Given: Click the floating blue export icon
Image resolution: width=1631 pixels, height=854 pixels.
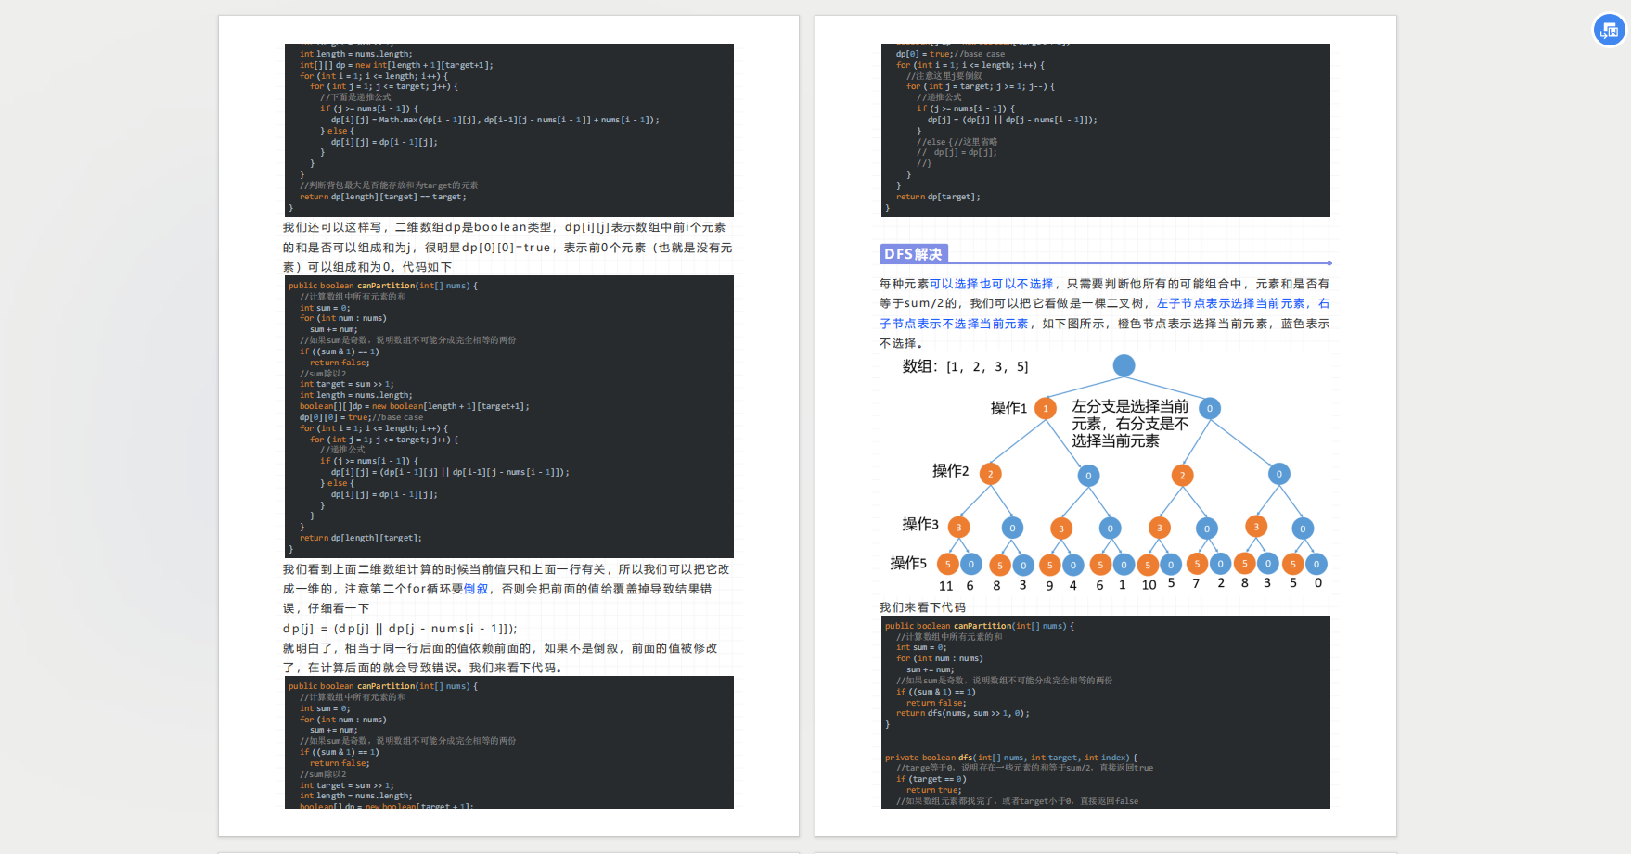Looking at the screenshot, I should [1608, 30].
